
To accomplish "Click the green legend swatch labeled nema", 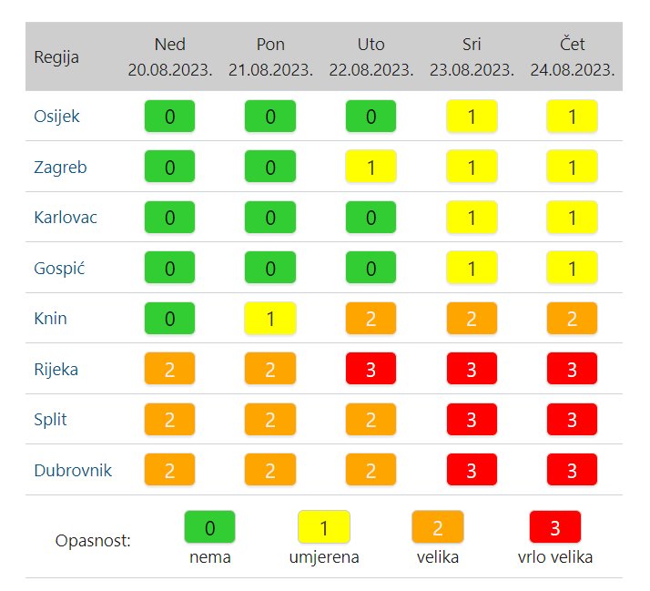I will 209,527.
